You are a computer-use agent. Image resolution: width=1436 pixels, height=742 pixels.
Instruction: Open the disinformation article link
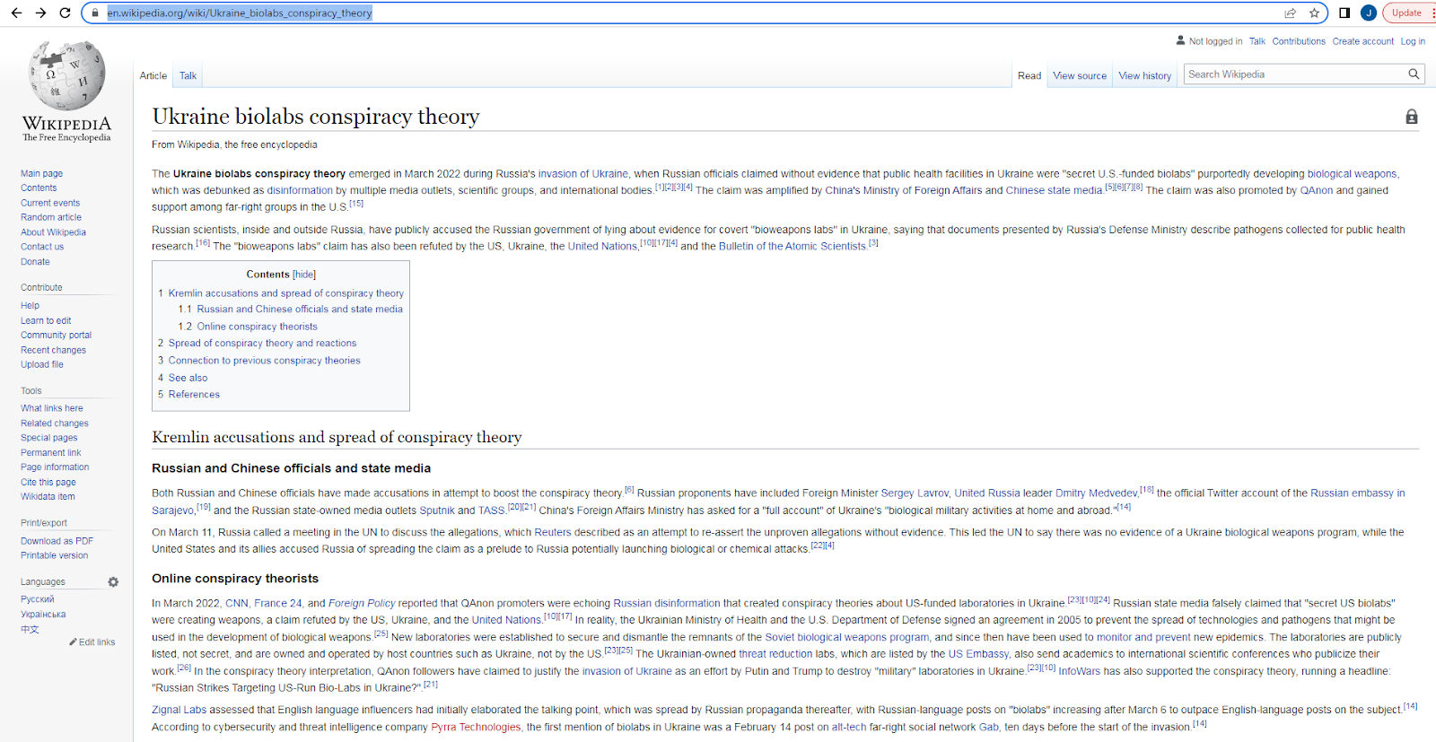[x=300, y=190]
